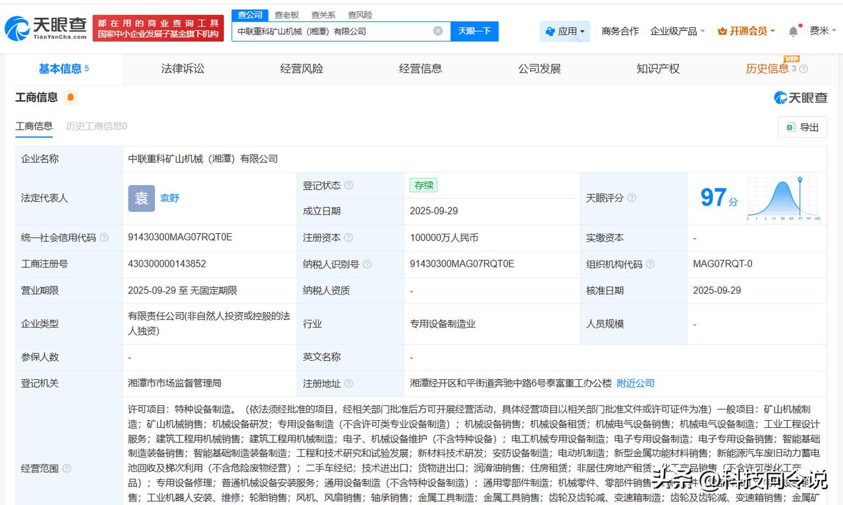
Task: Click the 注册地址 text 湘潭经开区和平街道奔驰中路6号
Action: pyautogui.click(x=510, y=383)
